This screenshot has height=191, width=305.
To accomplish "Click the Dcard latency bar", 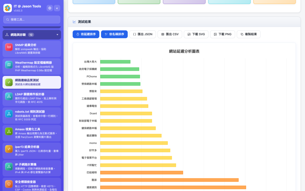I will coord(126,113).
